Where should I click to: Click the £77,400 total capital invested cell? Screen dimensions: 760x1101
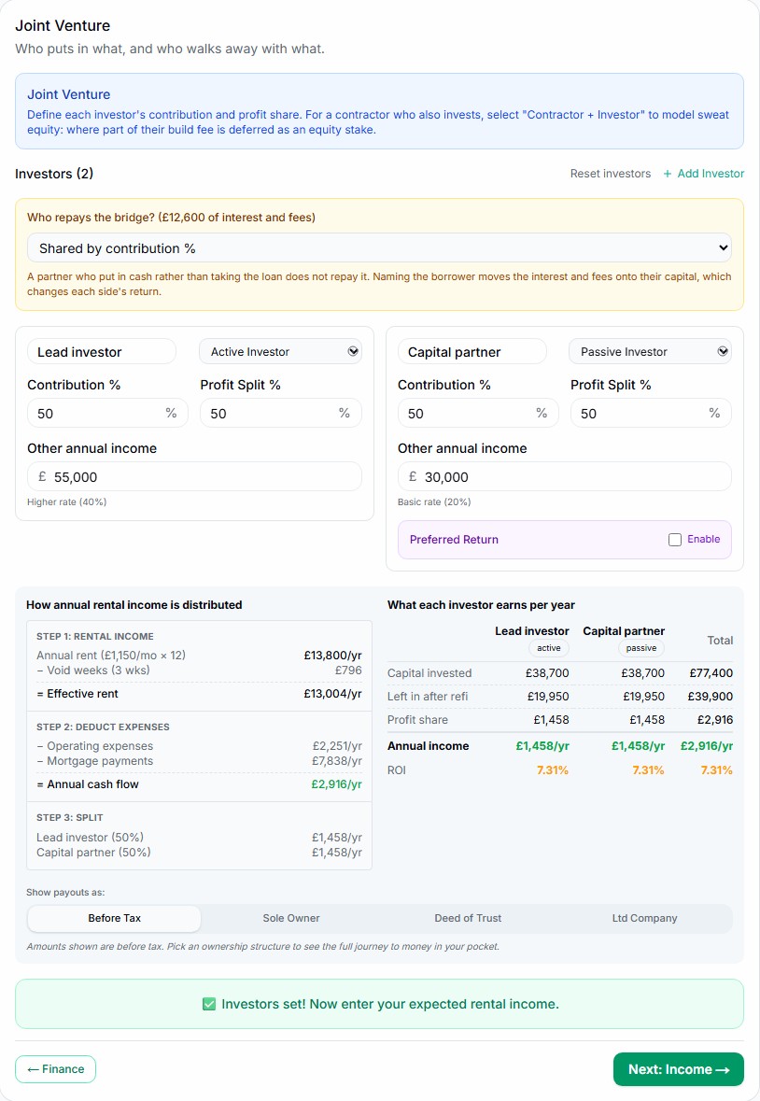tap(711, 672)
